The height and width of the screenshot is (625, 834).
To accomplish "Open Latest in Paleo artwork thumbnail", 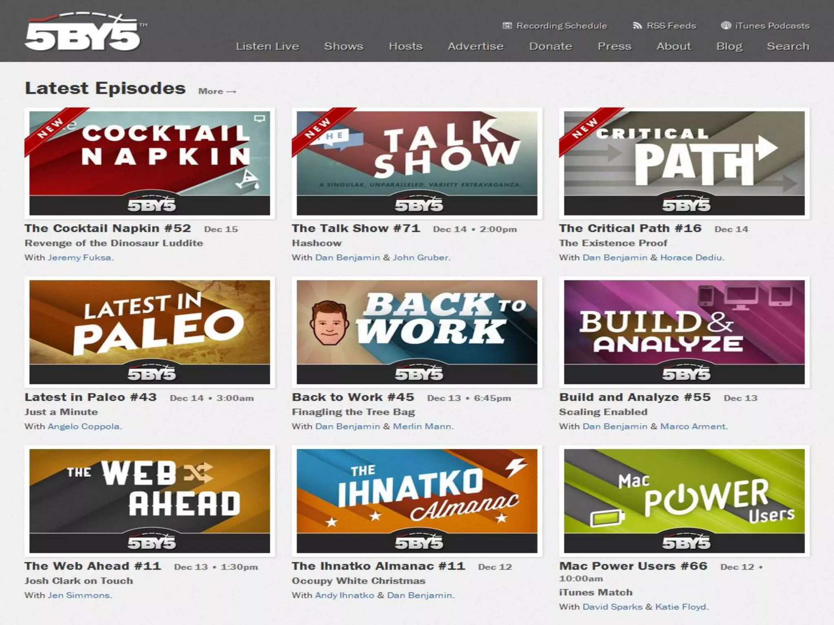I will (x=149, y=332).
